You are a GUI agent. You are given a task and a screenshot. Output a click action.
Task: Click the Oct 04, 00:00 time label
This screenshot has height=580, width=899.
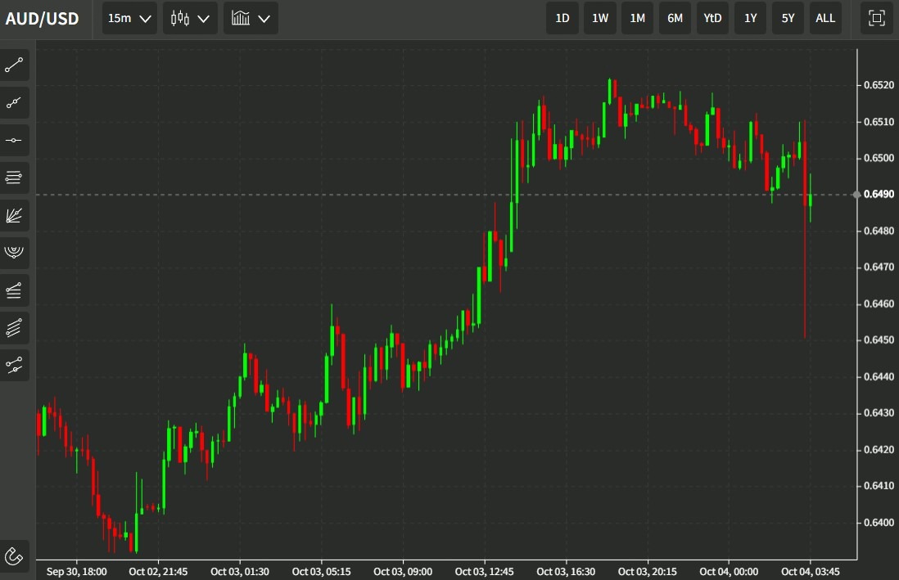pyautogui.click(x=729, y=571)
